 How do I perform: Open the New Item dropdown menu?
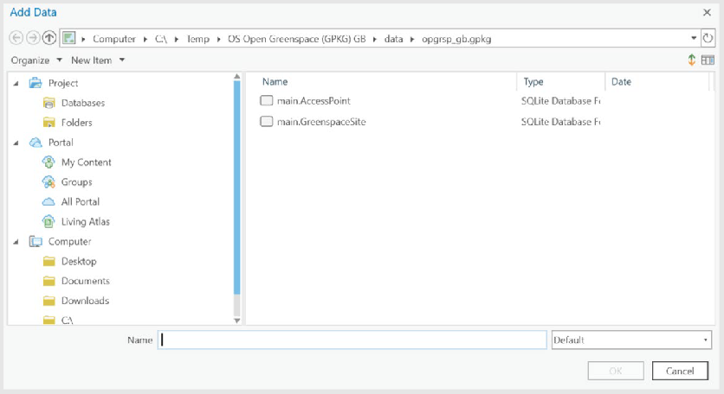point(98,60)
